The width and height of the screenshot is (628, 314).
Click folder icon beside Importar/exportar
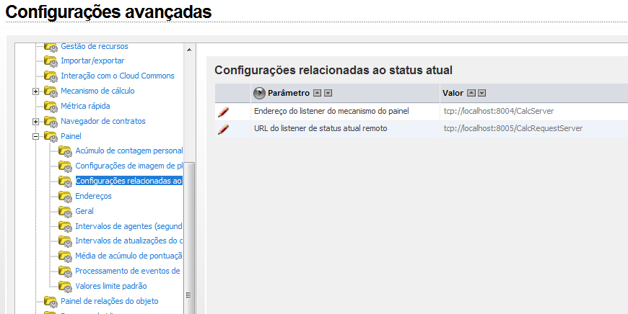tap(51, 61)
